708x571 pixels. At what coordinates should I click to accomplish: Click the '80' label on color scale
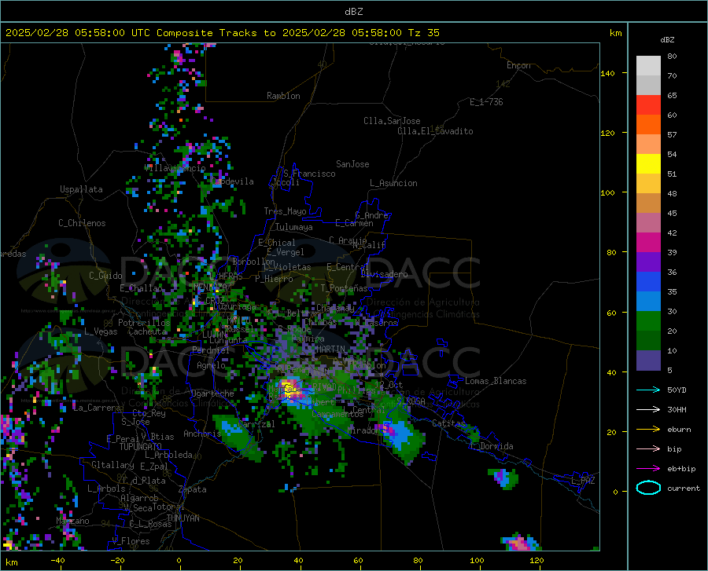pos(672,57)
